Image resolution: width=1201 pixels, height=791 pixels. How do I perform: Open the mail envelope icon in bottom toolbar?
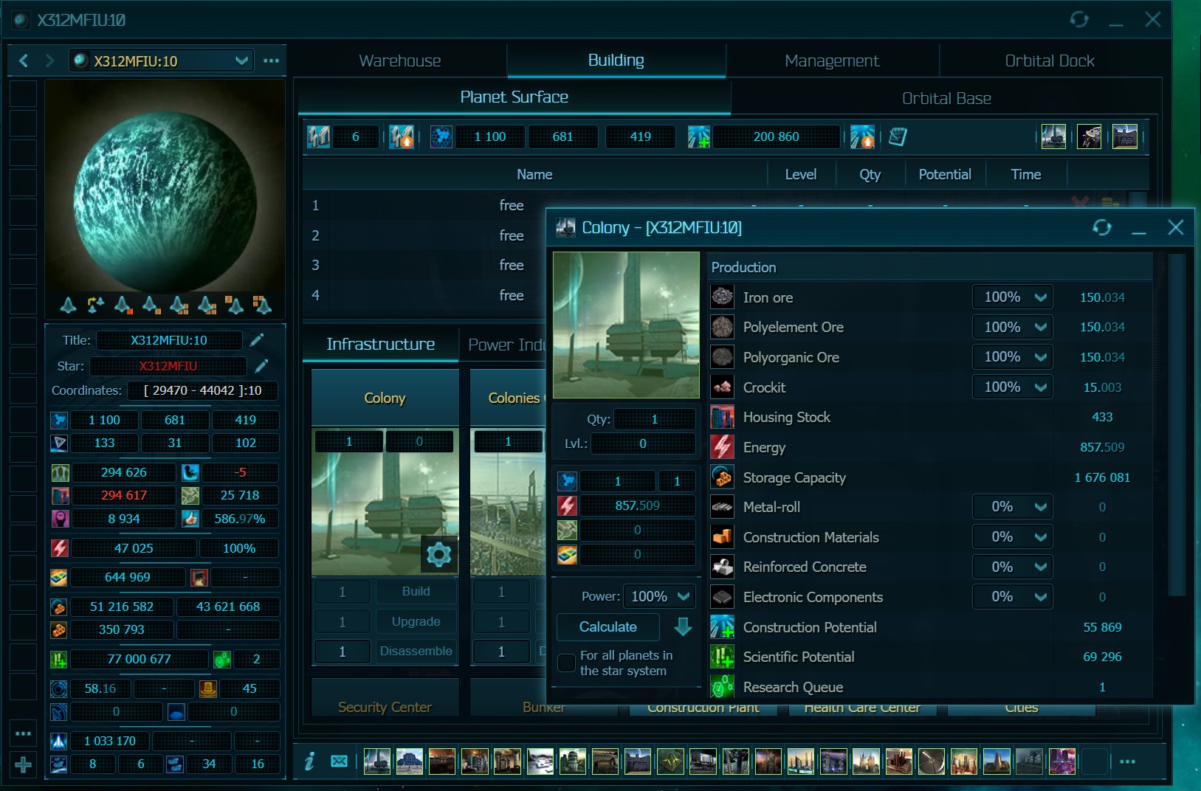[x=339, y=761]
